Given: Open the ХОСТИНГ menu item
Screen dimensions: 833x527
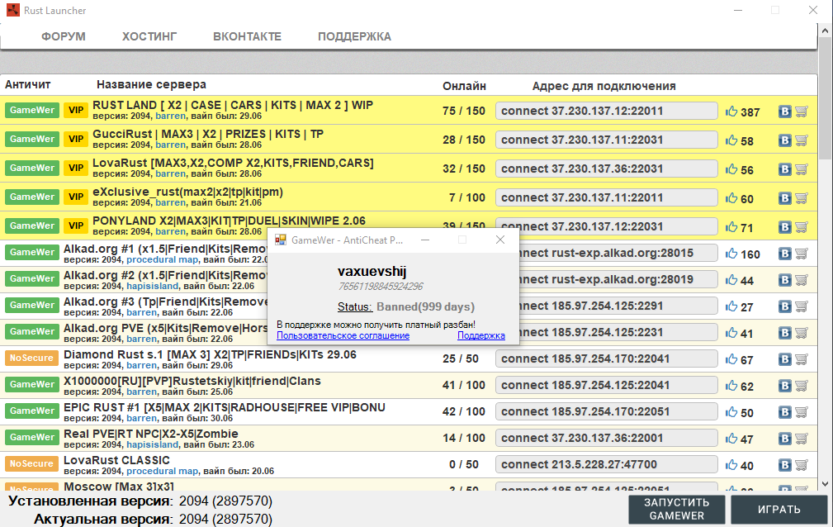Looking at the screenshot, I should (x=149, y=36).
